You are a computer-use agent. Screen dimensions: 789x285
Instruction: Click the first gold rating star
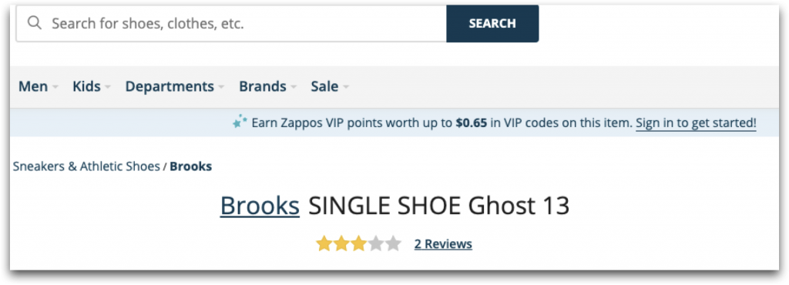click(324, 244)
